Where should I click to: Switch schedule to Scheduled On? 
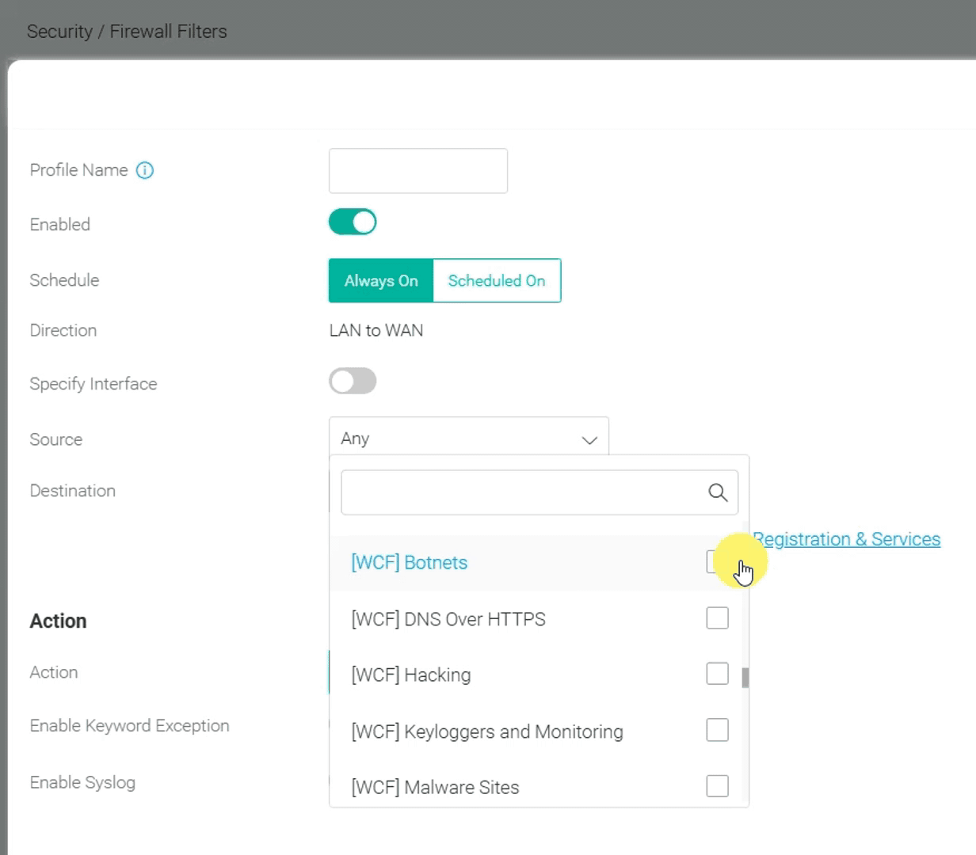tap(497, 281)
